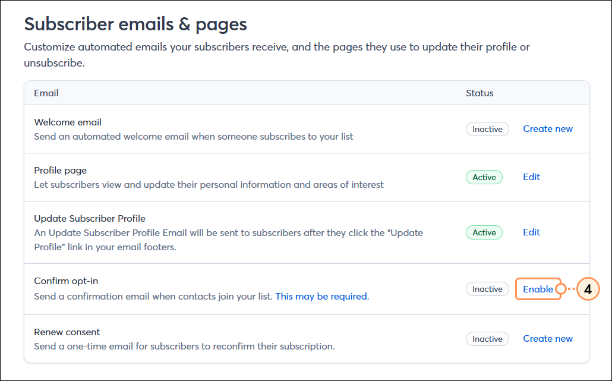
Task: Click Create new for Renew consent
Action: 547,338
